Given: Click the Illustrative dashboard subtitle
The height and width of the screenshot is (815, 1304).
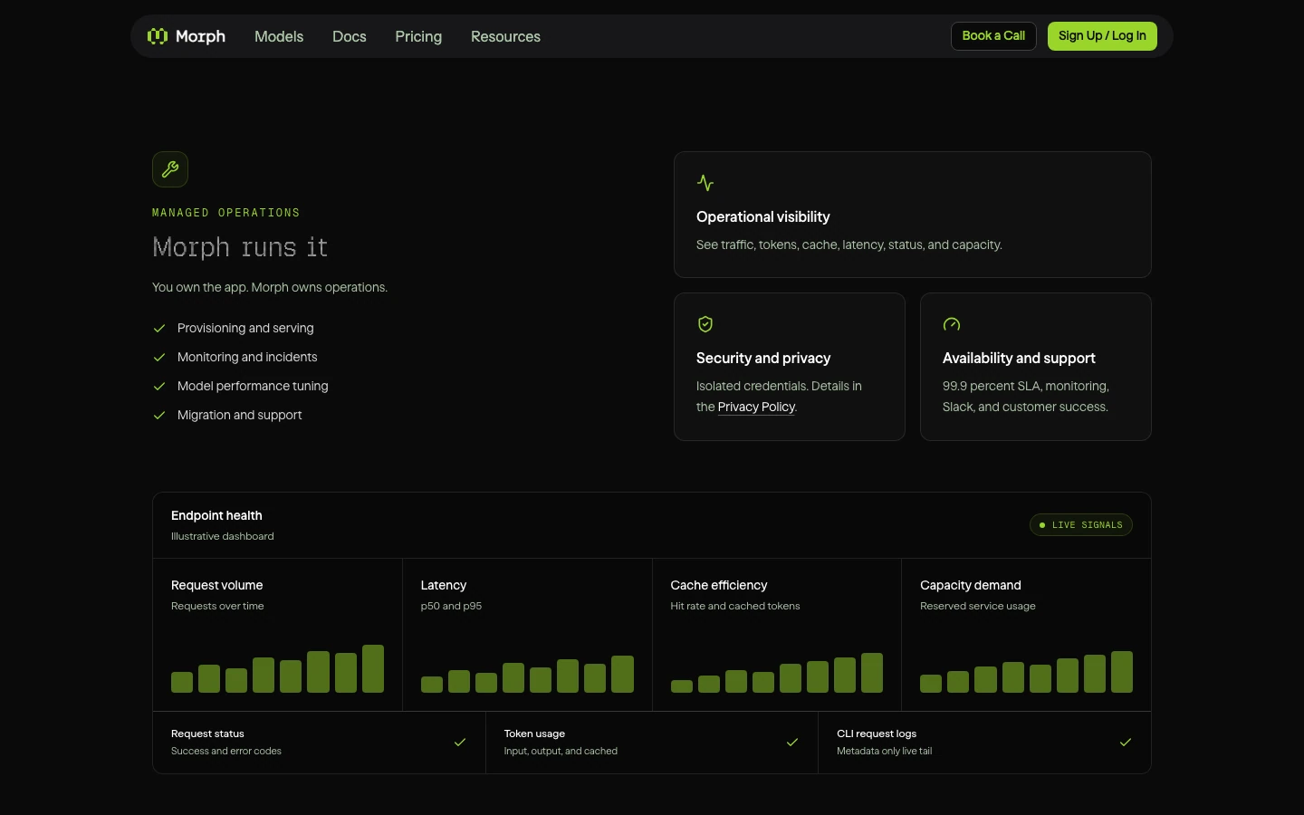Looking at the screenshot, I should pos(223,536).
